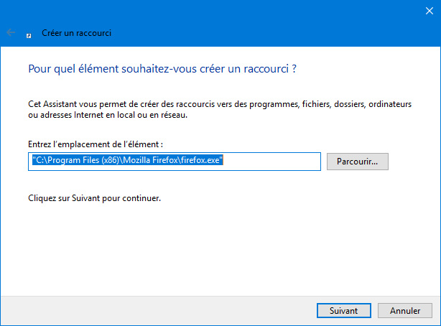Screen dimensions: 441x326
Task: Click the empty blue title bar area
Action: coord(253,22)
